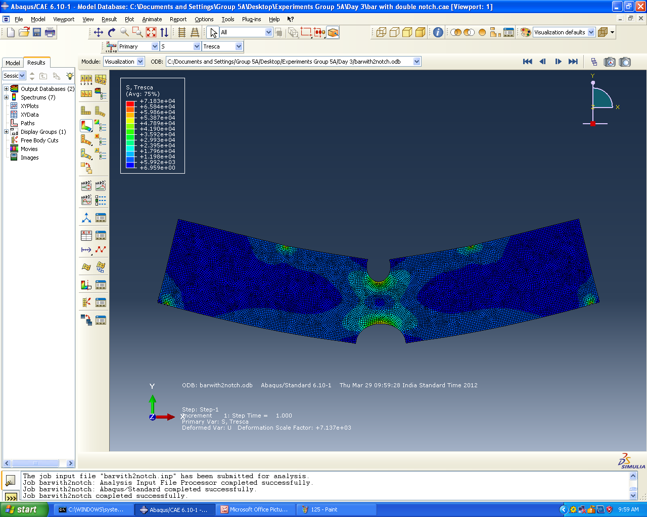Viewport: 647px width, 517px height.
Task: Open the ODB file path dropdown
Action: [x=417, y=62]
